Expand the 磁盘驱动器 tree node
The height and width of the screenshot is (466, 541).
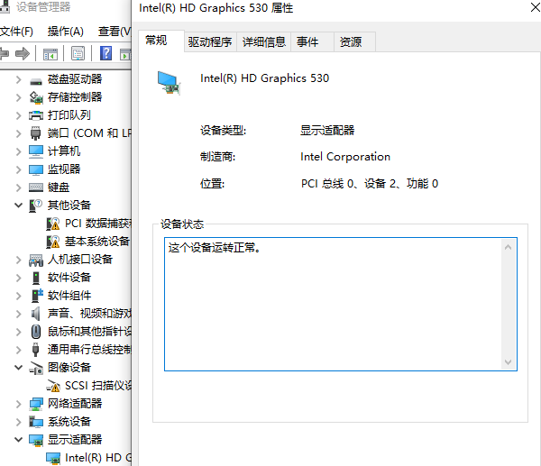pyautogui.click(x=19, y=79)
